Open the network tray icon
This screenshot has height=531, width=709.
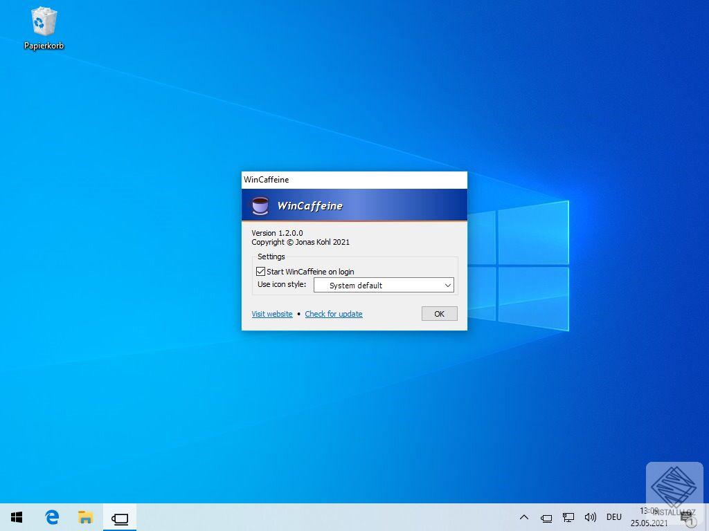click(568, 517)
